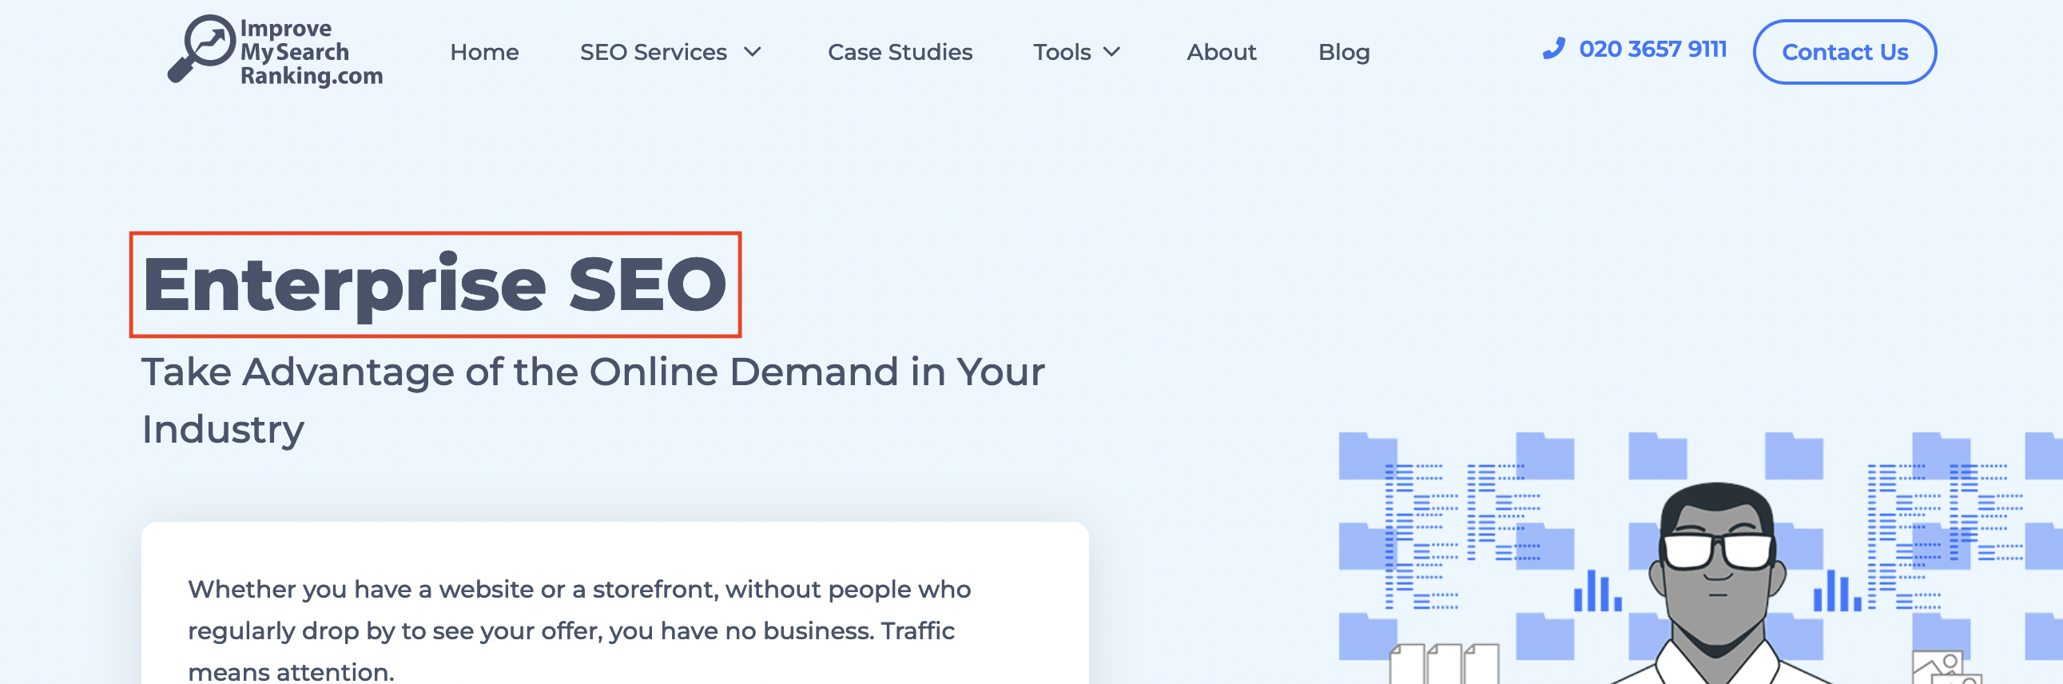2063x684 pixels.
Task: Click the blue phone handset icon
Action: [1554, 49]
